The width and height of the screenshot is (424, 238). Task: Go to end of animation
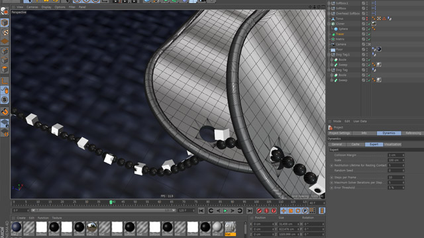click(x=250, y=211)
